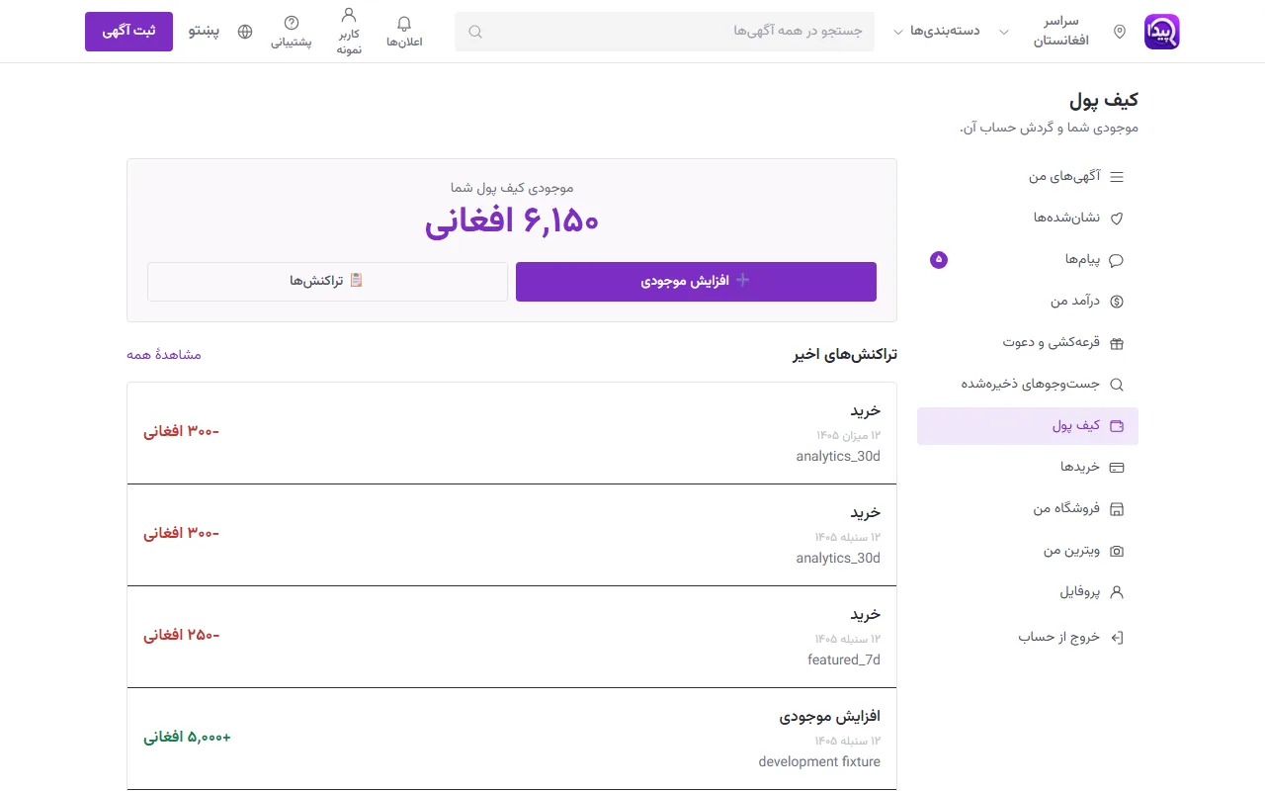The image size is (1265, 791).
Task: Click the Peyda logo icon
Action: pos(1162,32)
